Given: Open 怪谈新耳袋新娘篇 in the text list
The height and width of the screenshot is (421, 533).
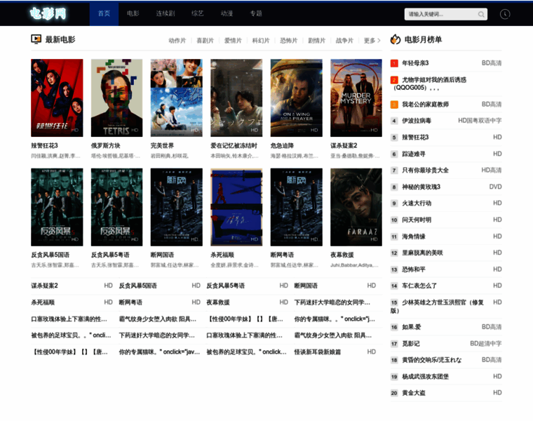Looking at the screenshot, I should [317, 352].
